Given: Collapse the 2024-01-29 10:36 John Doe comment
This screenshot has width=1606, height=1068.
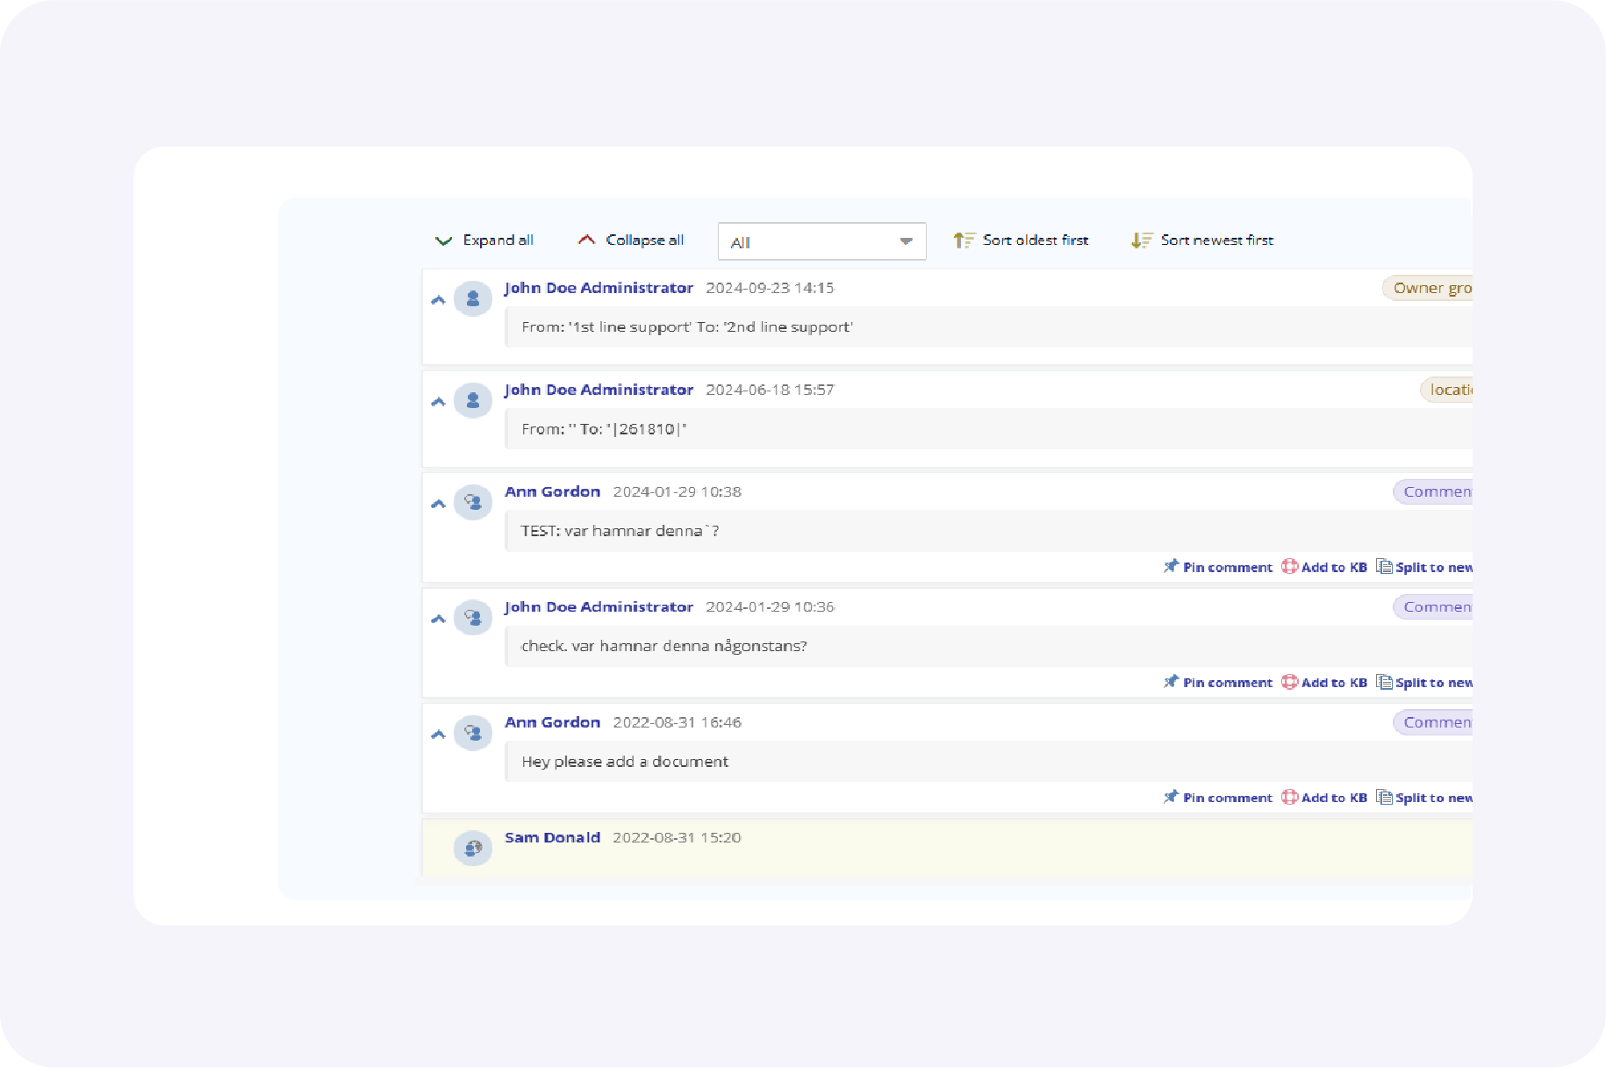Looking at the screenshot, I should (x=439, y=619).
